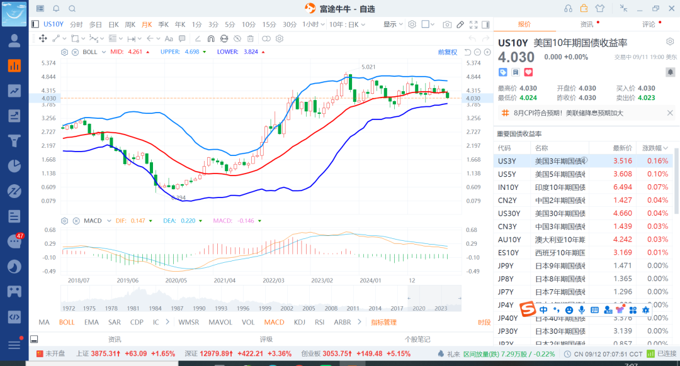The height and width of the screenshot is (366, 680).
Task: Add a text annotation with Aa tool
Action: (169, 38)
